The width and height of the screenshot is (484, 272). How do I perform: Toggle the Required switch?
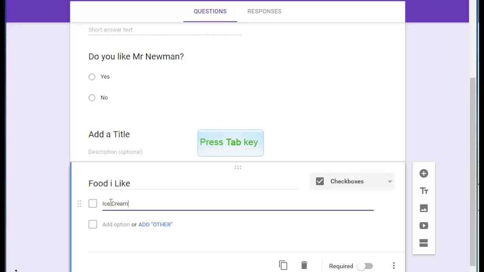pos(365,266)
